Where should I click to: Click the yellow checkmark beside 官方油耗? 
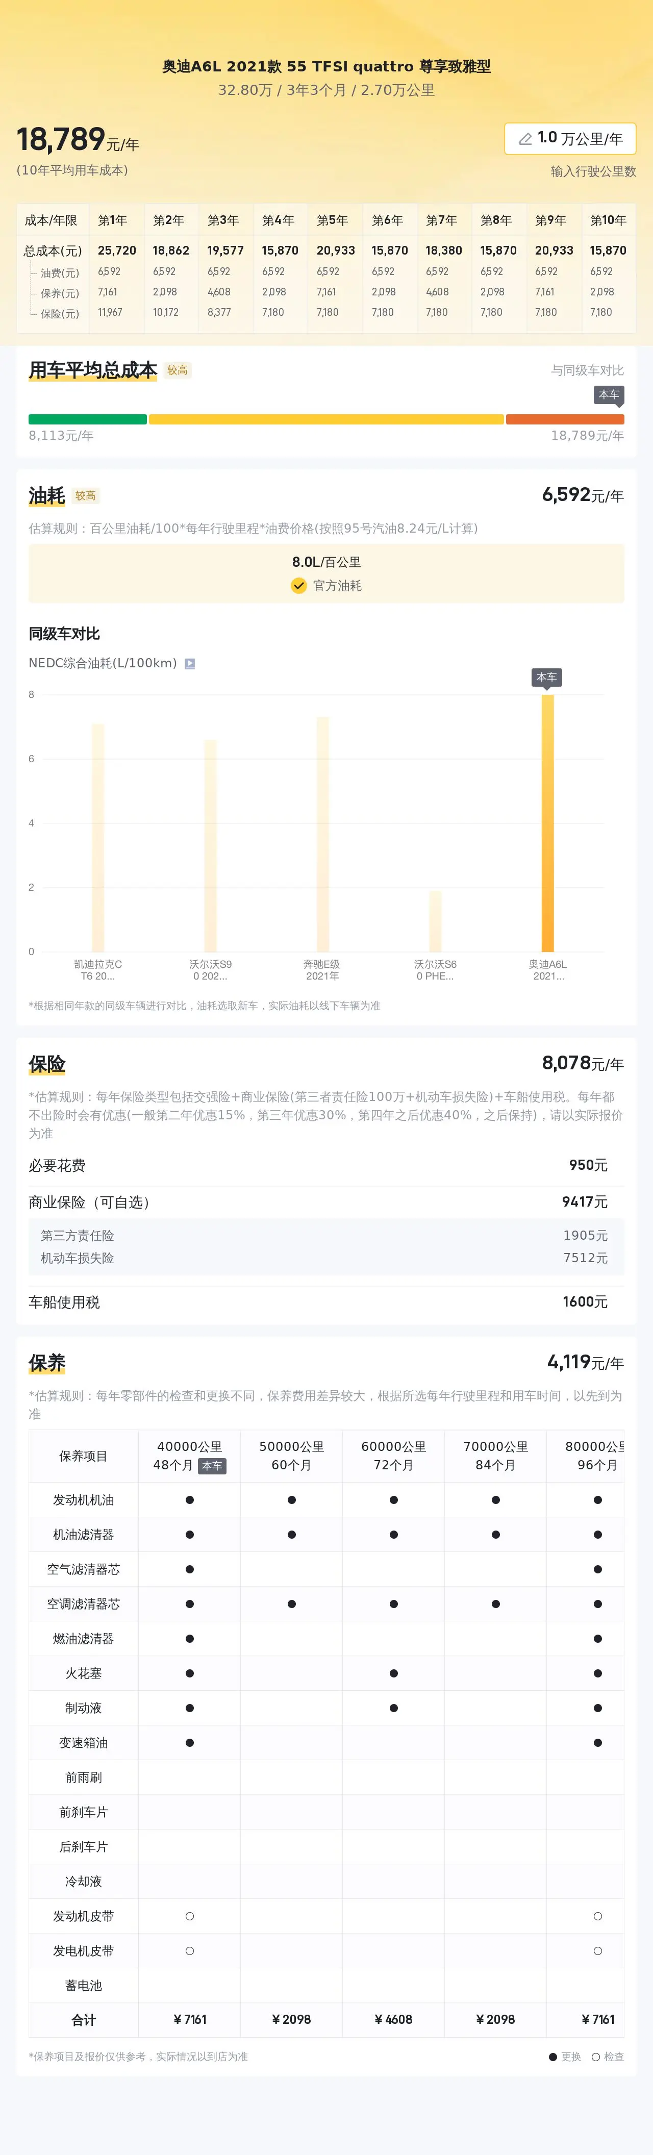(298, 586)
